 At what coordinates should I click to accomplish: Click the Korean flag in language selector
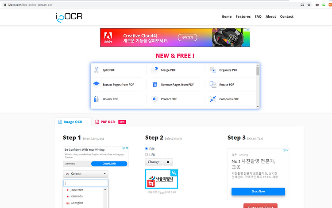pyautogui.click(x=67, y=174)
